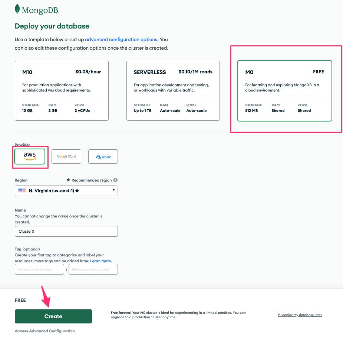Click the US flag in region field
The width and height of the screenshot is (343, 339).
click(22, 190)
